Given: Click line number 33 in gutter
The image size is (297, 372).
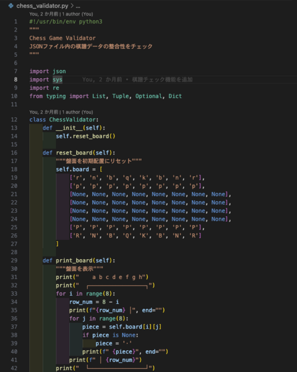Looking at the screenshot, I should point(14,294).
